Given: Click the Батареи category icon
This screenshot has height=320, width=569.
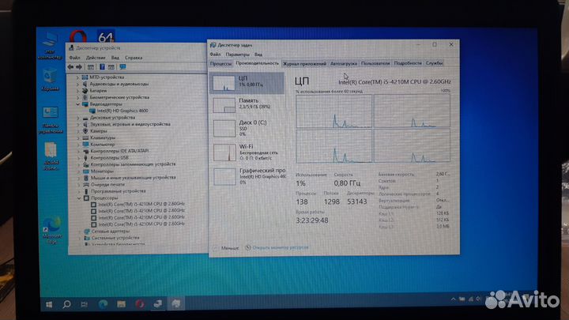Looking at the screenshot, I should click(x=85, y=91).
